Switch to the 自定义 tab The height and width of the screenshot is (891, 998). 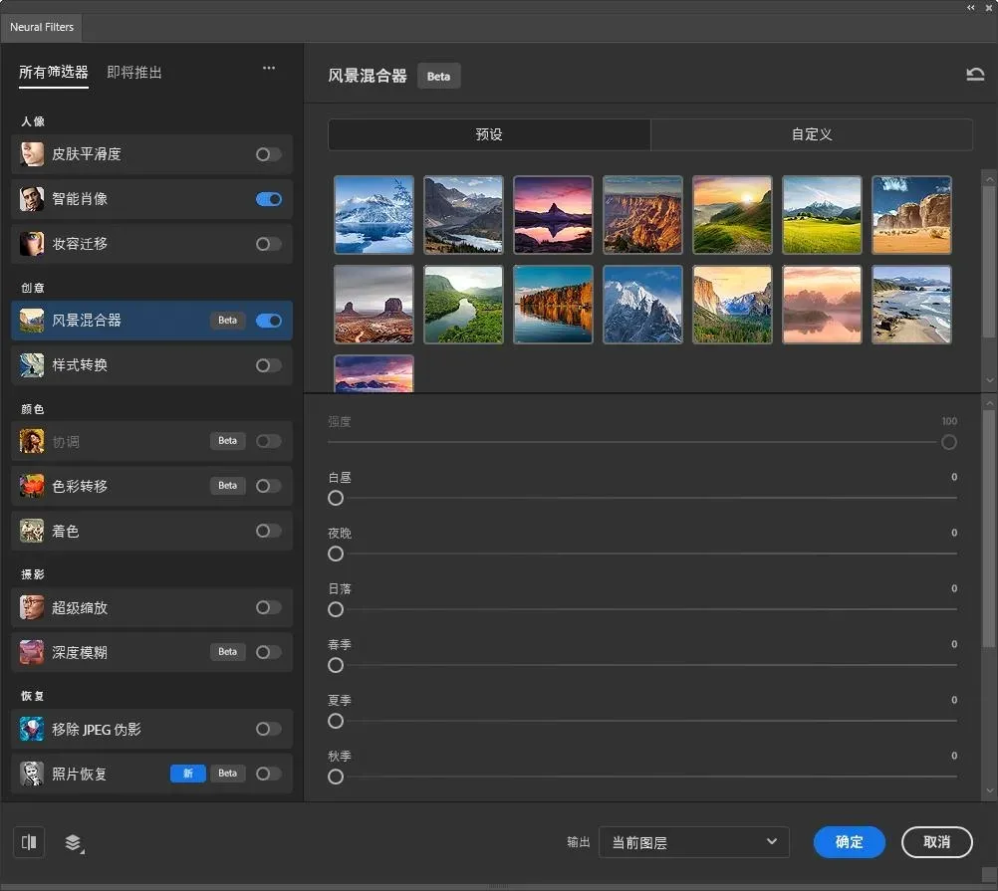[x=811, y=134]
